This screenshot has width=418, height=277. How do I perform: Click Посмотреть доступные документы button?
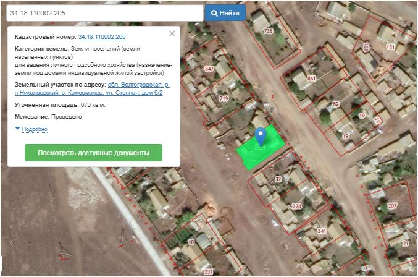pos(93,153)
